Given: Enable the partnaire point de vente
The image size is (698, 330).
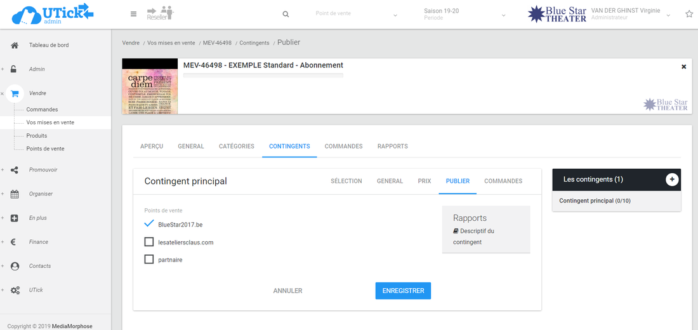Looking at the screenshot, I should coord(149,260).
